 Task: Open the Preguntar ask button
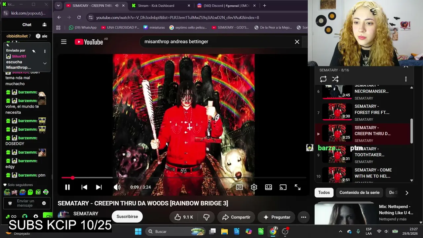point(277,217)
